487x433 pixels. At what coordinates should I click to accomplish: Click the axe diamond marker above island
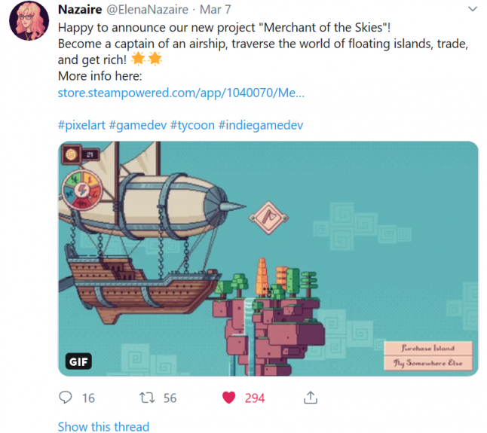pos(268,218)
